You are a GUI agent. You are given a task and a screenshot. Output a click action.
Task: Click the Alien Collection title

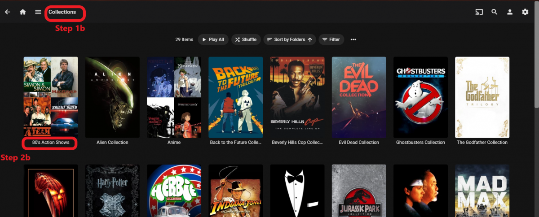point(112,143)
